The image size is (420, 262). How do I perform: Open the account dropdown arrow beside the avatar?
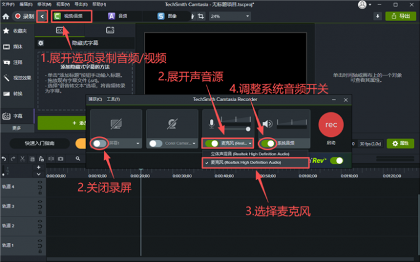click(x=370, y=4)
